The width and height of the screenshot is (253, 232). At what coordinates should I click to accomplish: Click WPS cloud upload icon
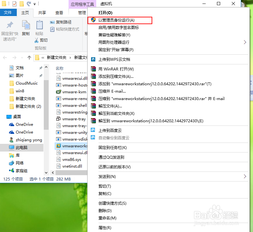93,60
